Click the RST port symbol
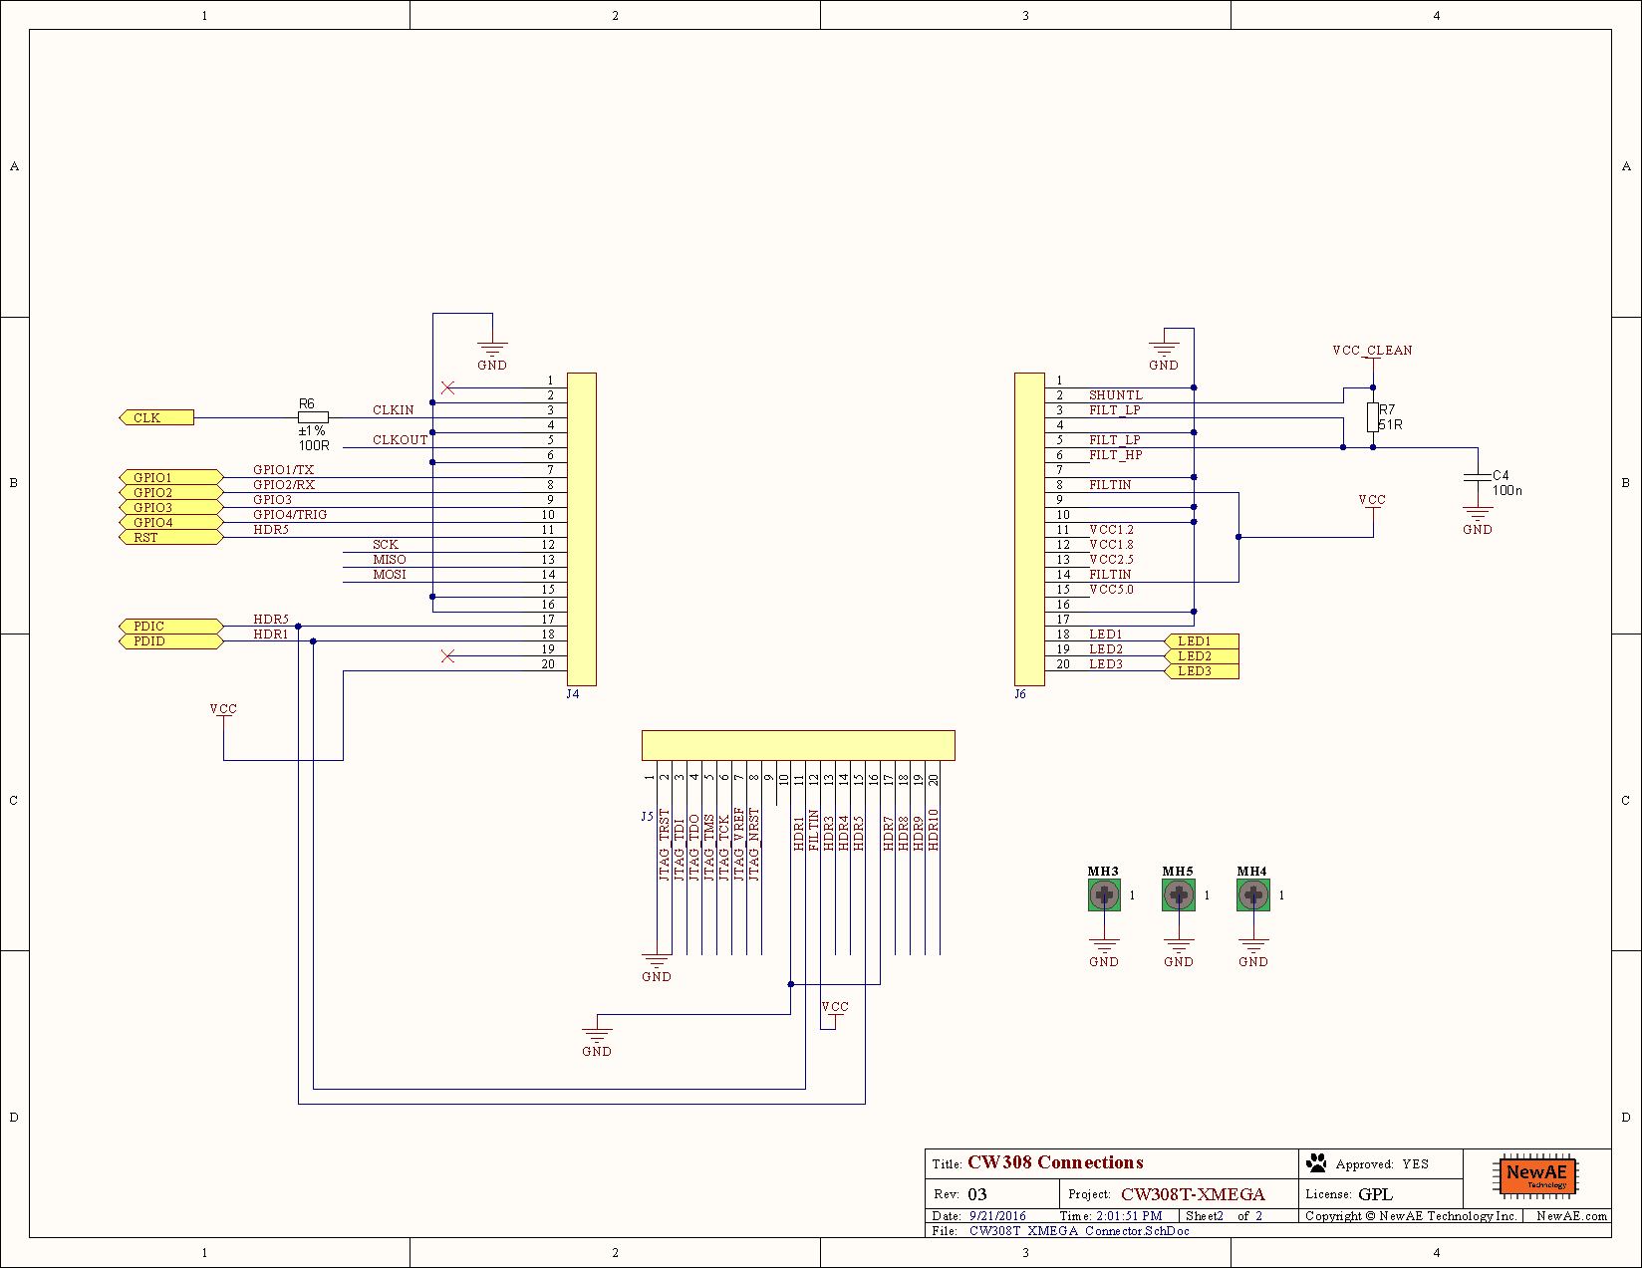This screenshot has width=1644, height=1270. pyautogui.click(x=170, y=537)
